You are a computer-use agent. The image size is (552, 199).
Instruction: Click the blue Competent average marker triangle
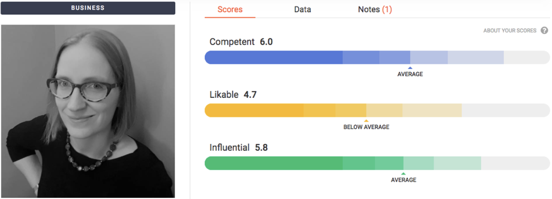click(410, 68)
